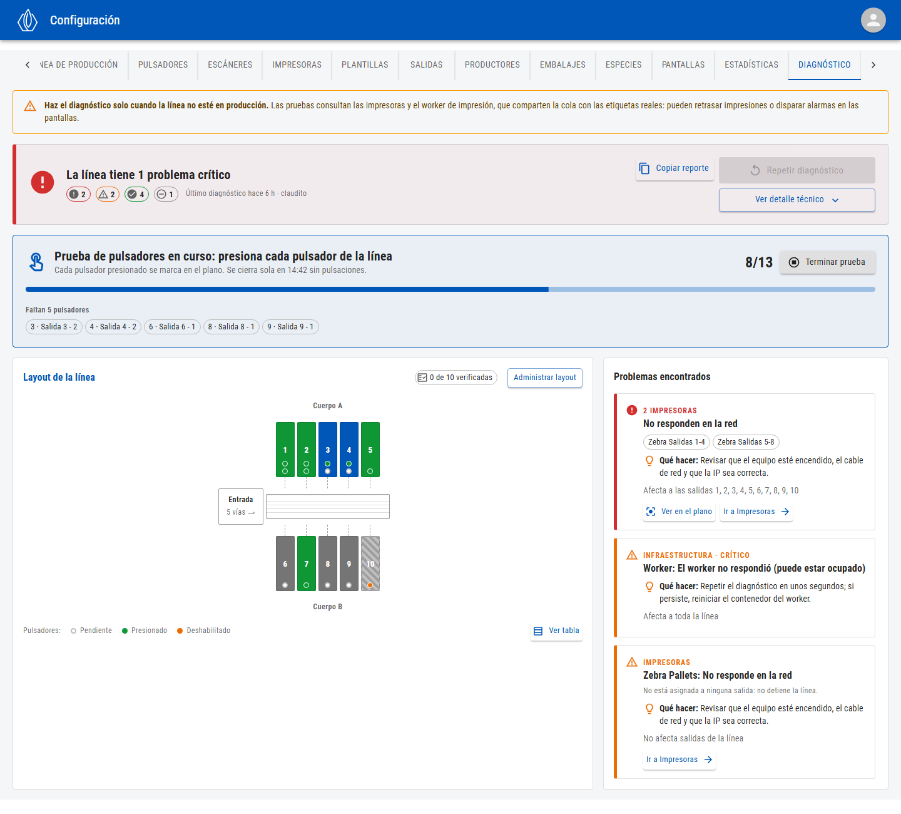Click the critical count chip showing 2

pyautogui.click(x=78, y=194)
